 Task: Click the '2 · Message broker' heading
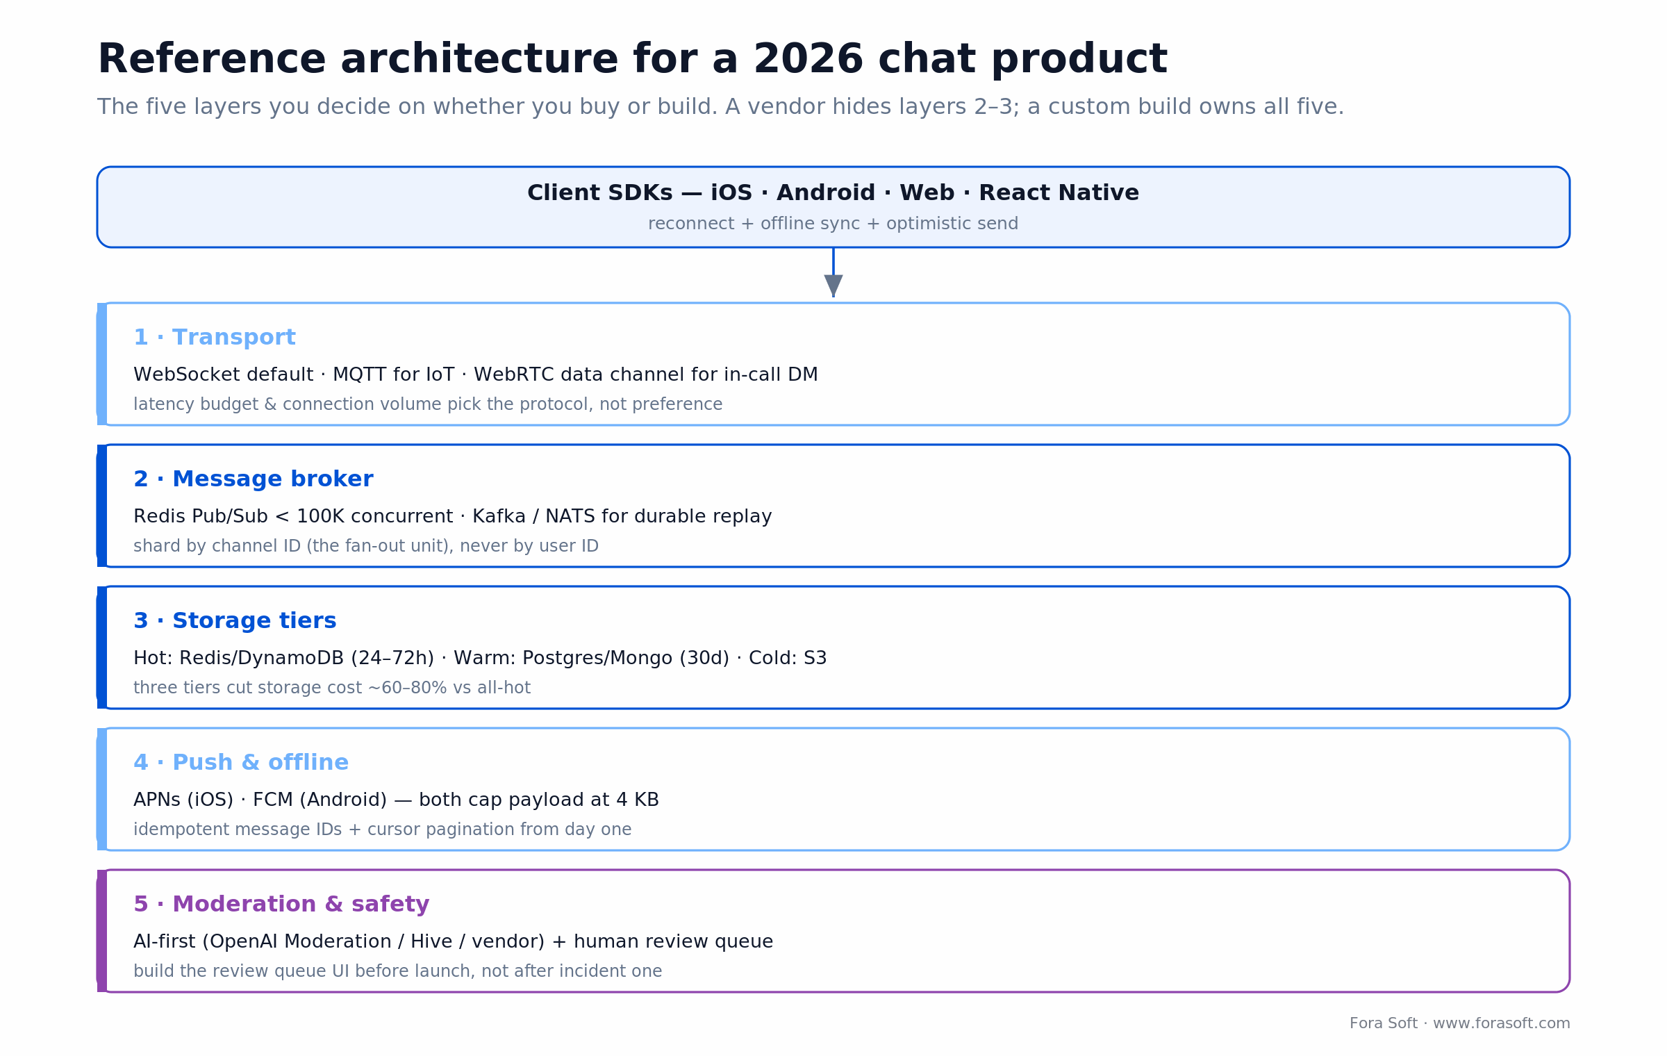pyautogui.click(x=254, y=479)
